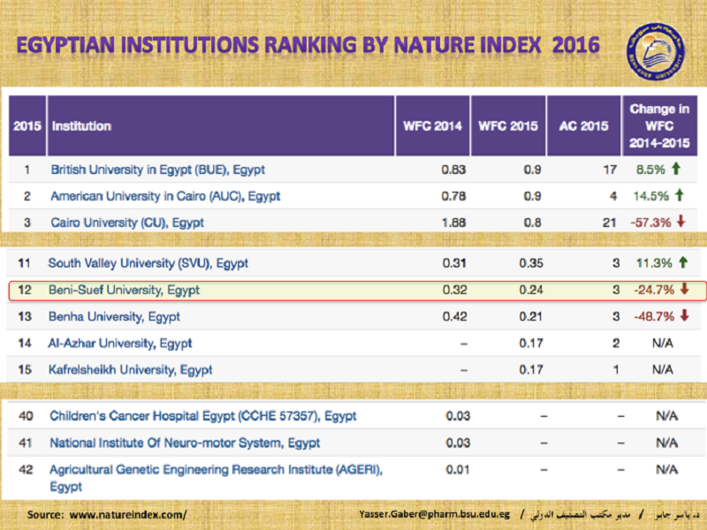This screenshot has height=530, width=707.
Task: Open American University in Cairo (AUC) link
Action: coord(165,196)
